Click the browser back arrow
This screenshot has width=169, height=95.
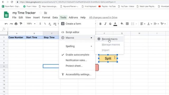click(3, 2)
